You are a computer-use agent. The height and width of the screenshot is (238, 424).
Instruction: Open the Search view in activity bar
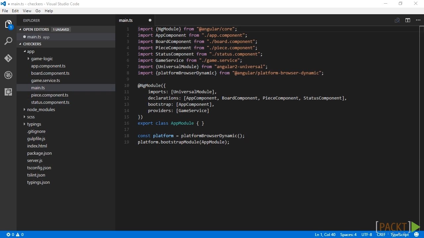tap(8, 41)
